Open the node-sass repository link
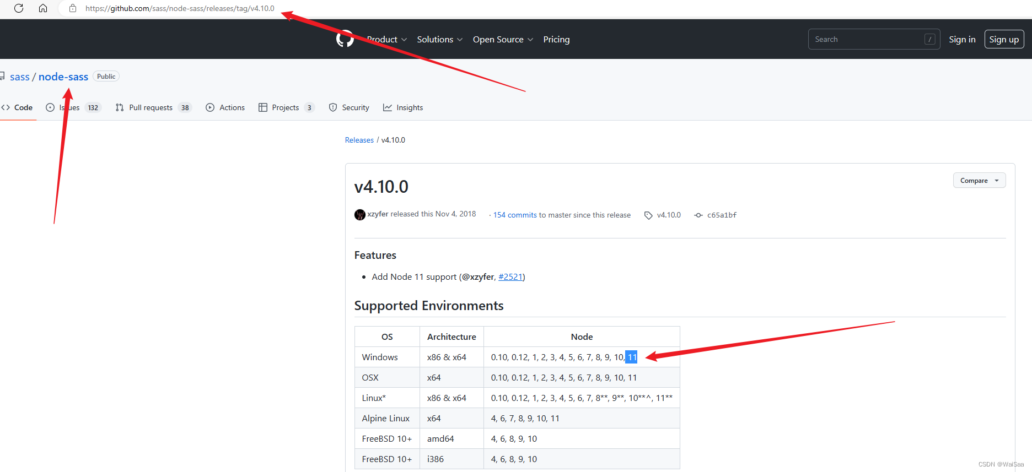The height and width of the screenshot is (472, 1032). [x=63, y=77]
